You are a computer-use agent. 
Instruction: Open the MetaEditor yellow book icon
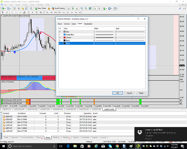(49, 8)
